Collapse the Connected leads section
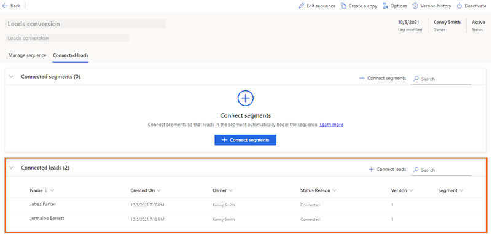This screenshot has width=492, height=234. tap(11, 168)
